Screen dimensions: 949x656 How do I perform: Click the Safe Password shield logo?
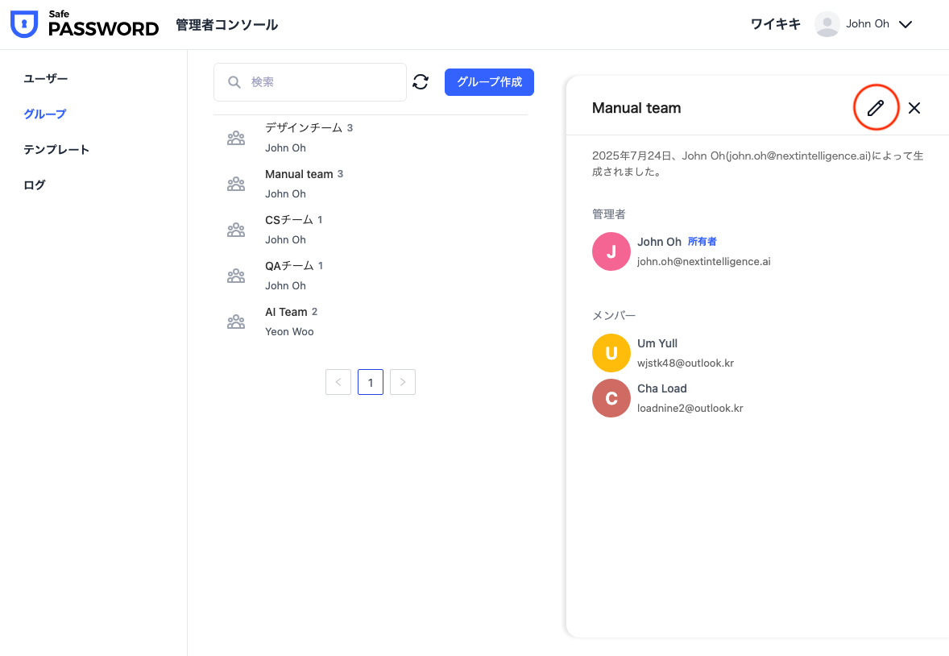click(x=24, y=24)
